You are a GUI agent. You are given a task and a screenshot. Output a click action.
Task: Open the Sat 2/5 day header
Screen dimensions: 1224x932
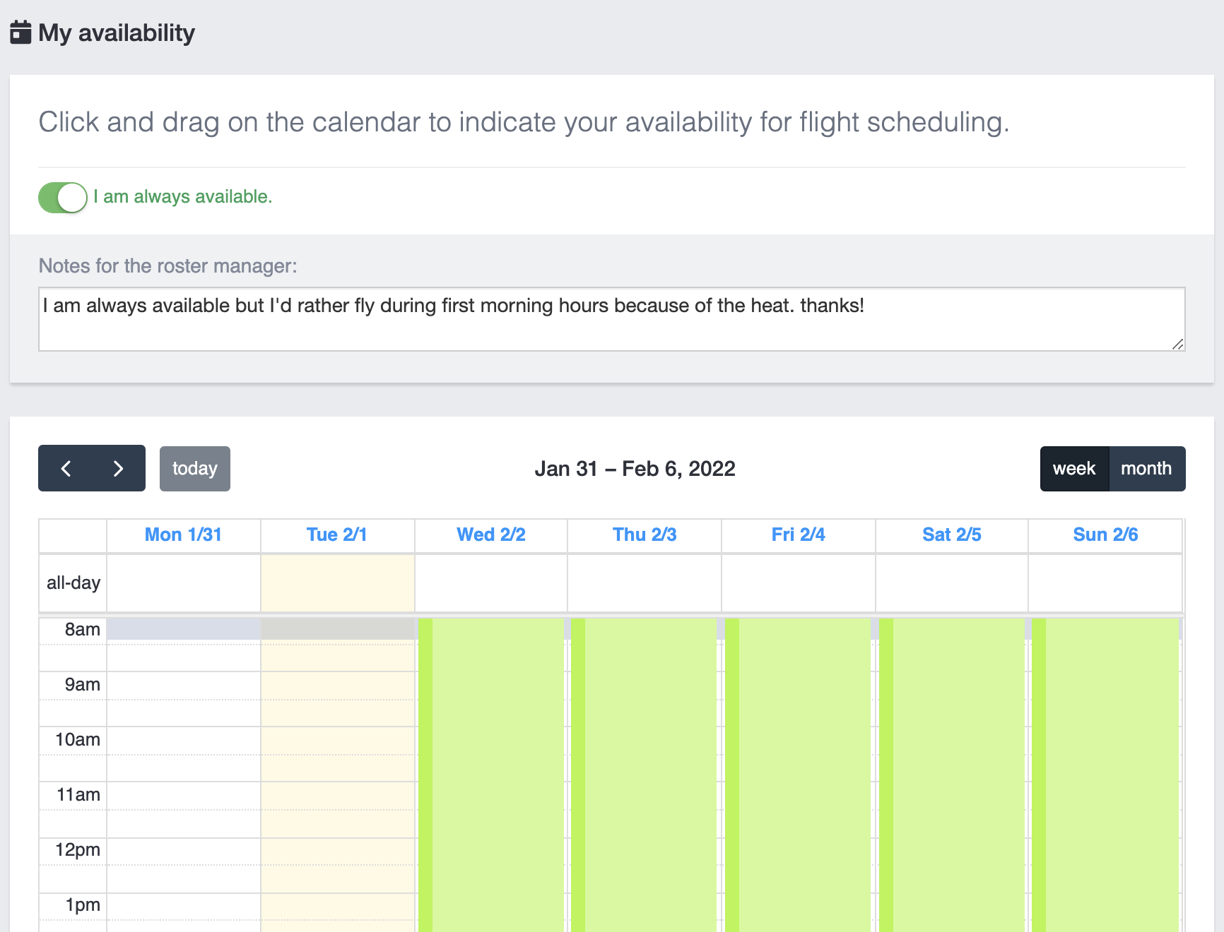pos(952,535)
